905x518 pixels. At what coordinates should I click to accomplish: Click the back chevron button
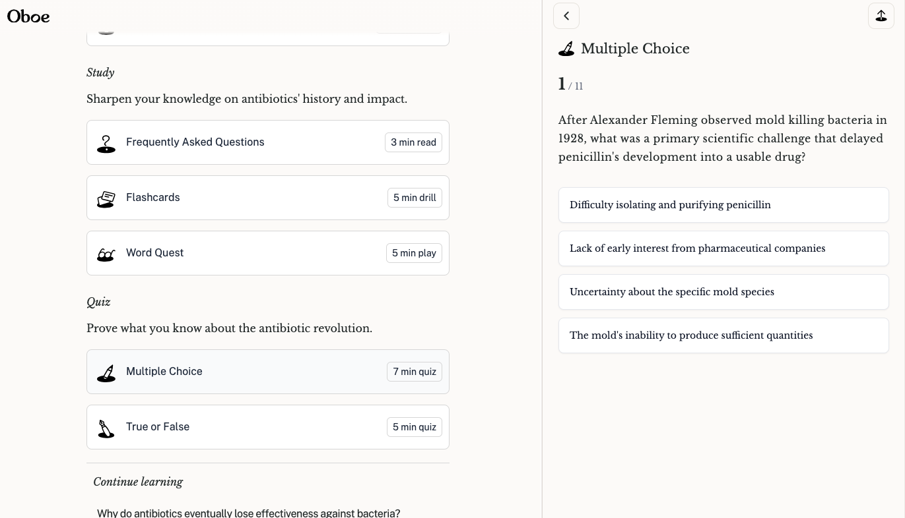(566, 16)
